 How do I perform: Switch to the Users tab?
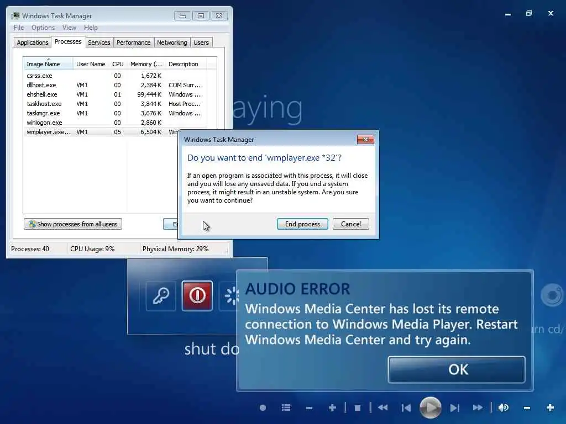pos(201,43)
